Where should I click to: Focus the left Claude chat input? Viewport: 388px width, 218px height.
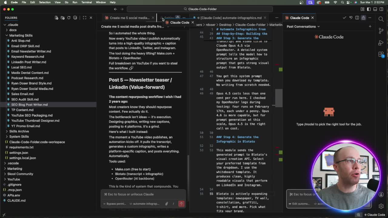click(143, 194)
